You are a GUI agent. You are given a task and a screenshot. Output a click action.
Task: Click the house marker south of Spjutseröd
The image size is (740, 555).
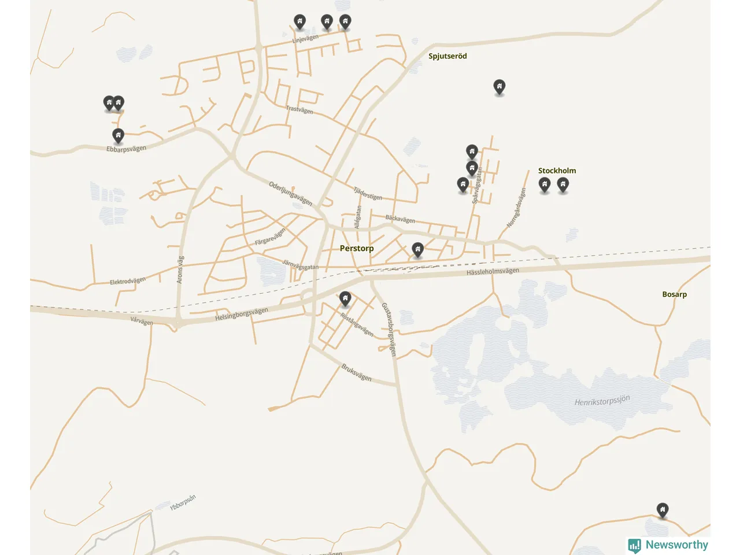click(x=499, y=87)
